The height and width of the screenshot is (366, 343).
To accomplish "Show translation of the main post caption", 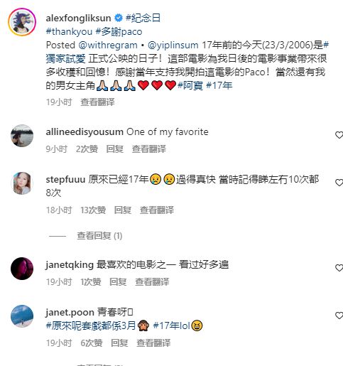I will pyautogui.click(x=97, y=102).
